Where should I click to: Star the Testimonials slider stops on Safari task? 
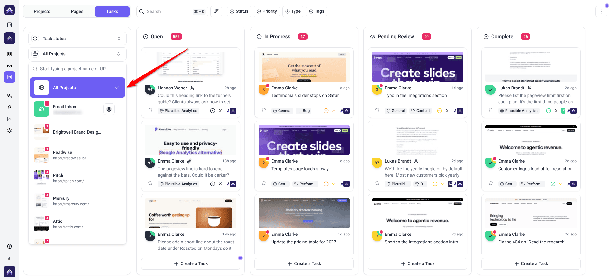(264, 110)
